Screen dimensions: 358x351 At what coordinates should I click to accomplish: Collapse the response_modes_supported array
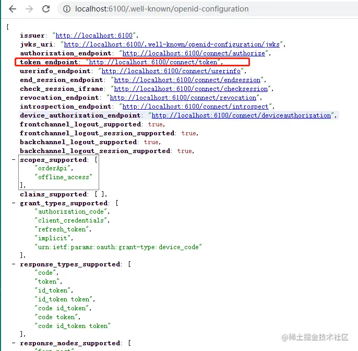click(x=14, y=343)
